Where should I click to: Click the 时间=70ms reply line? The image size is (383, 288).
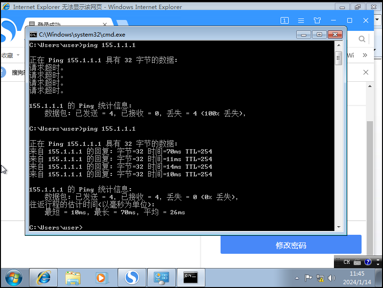tap(121, 151)
